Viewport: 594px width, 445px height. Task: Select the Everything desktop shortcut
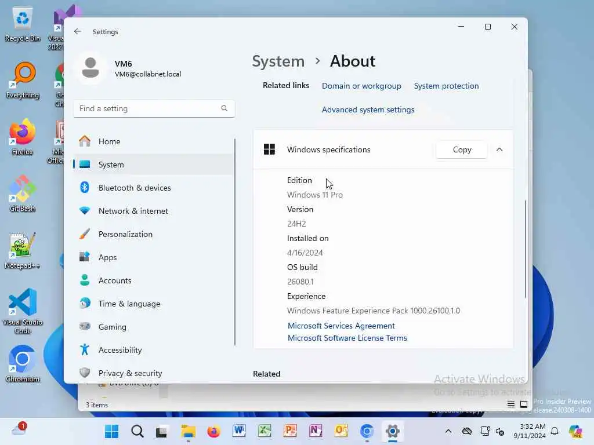pos(23,81)
